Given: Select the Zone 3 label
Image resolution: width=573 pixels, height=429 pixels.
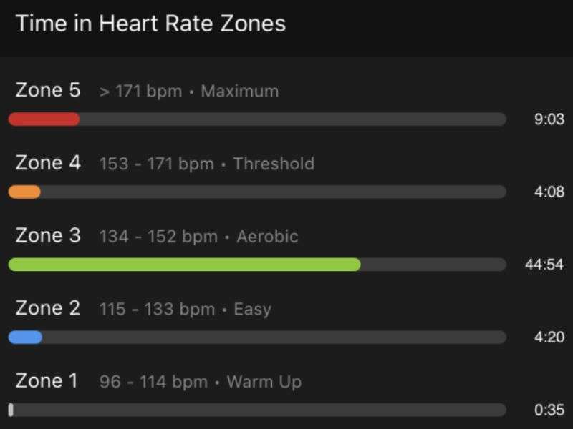Looking at the screenshot, I should click(x=48, y=235).
